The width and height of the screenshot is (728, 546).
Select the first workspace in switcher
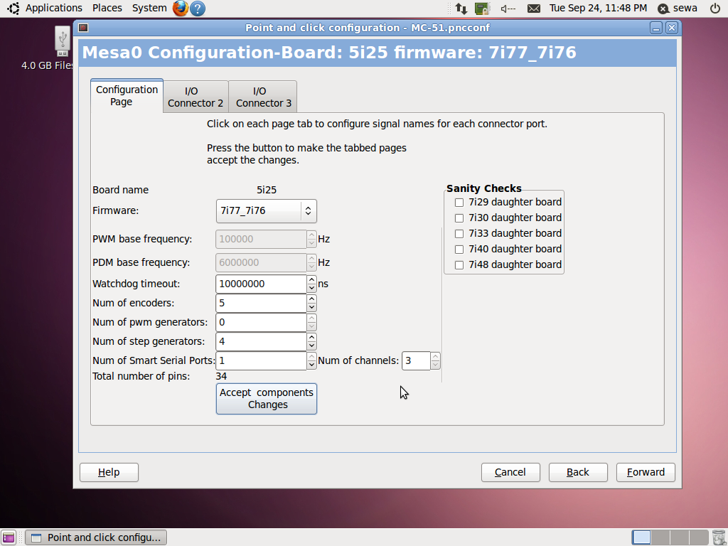pyautogui.click(x=641, y=537)
